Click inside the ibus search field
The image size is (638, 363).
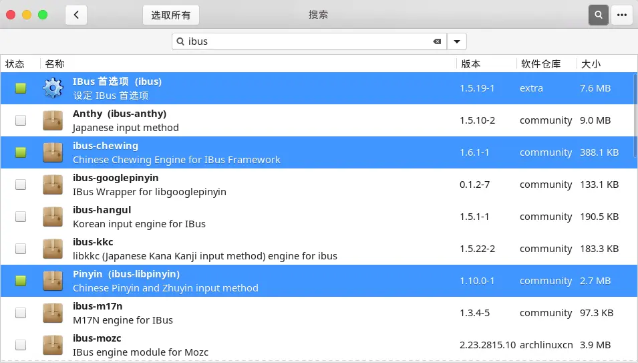[309, 41]
